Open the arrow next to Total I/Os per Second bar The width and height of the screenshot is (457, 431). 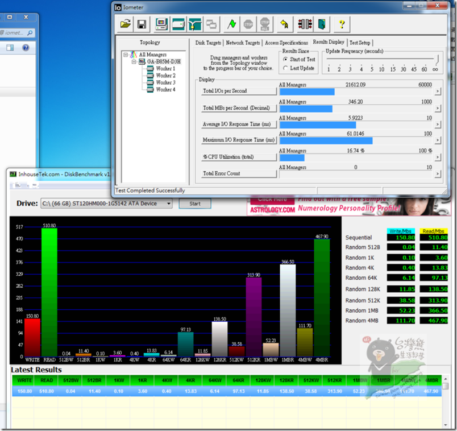click(x=437, y=92)
